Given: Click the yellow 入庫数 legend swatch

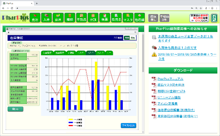Looking at the screenshot, I should [71, 120].
